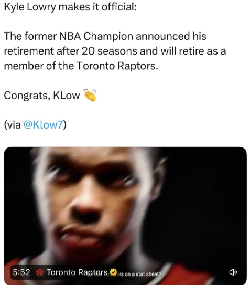
Task: Open the @Klow7 mention link
Action: 43,125
